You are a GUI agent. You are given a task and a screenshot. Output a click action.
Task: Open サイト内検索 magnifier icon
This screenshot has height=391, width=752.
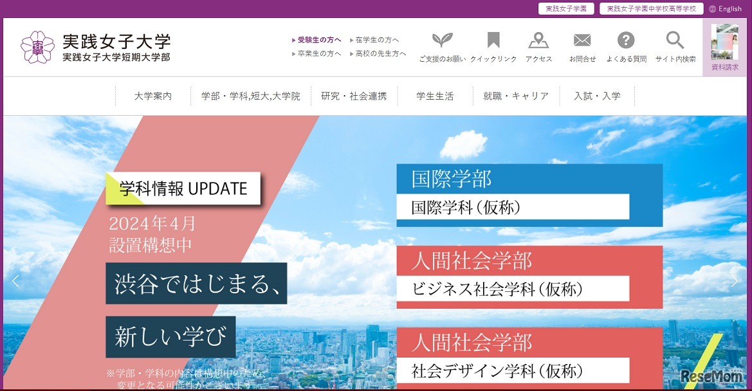[675, 41]
